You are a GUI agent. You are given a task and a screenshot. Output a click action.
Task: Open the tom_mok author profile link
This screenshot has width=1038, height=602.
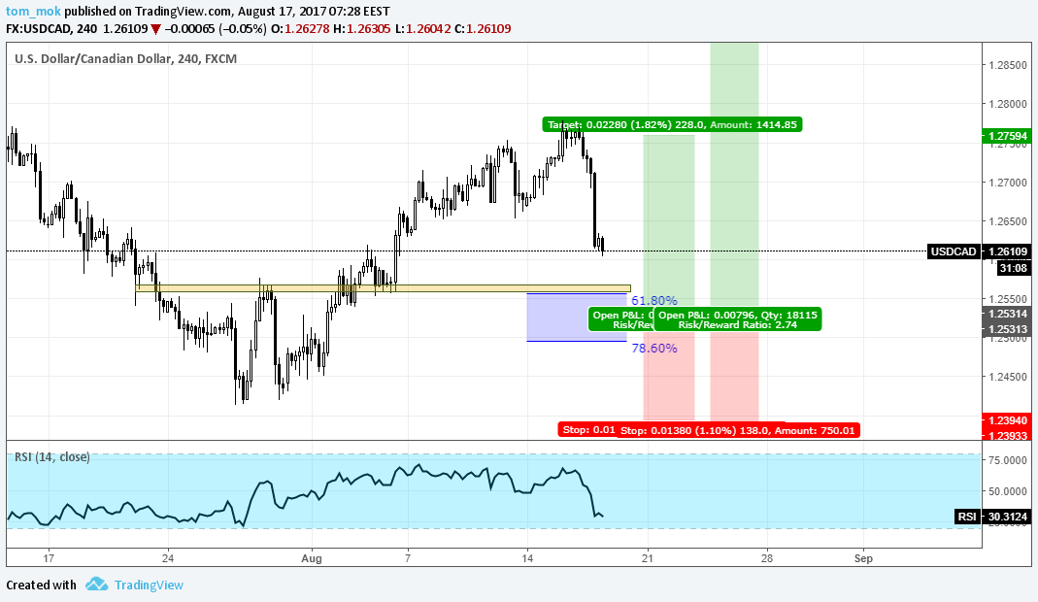coord(34,12)
